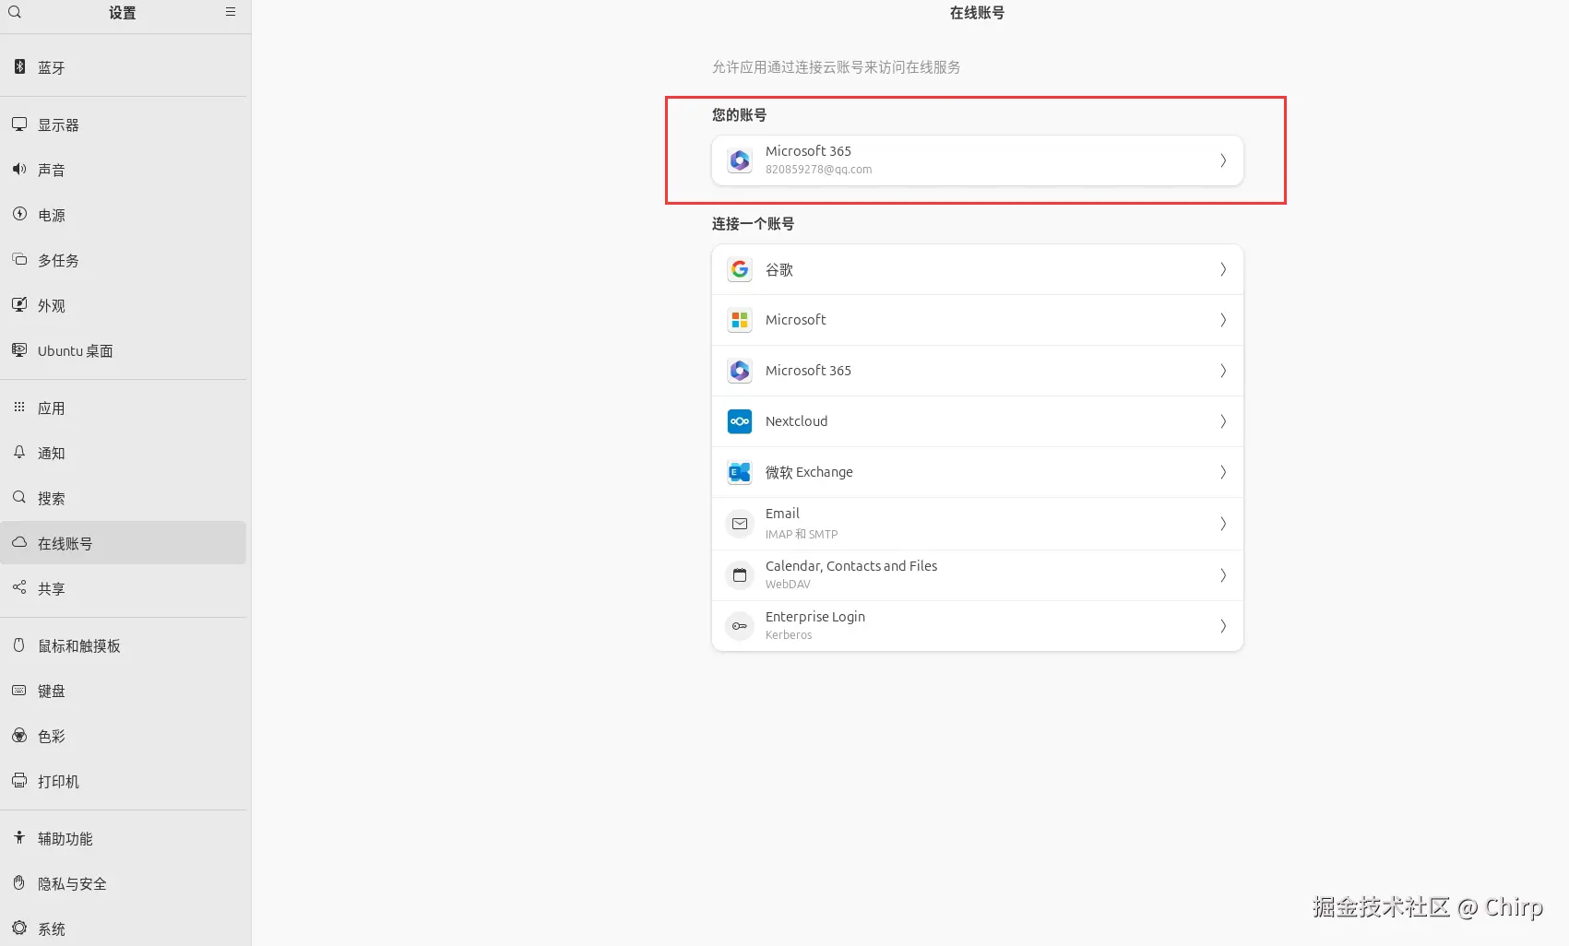Open the 820859278@qq.com account details
1569x946 pixels.
click(x=978, y=160)
